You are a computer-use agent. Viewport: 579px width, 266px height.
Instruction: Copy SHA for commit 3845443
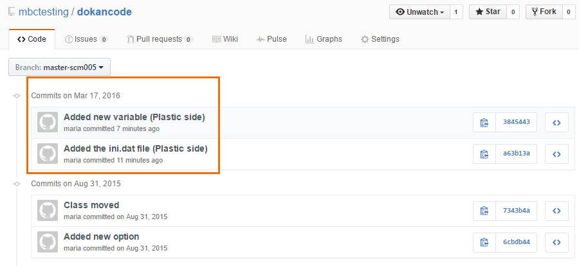tap(484, 122)
